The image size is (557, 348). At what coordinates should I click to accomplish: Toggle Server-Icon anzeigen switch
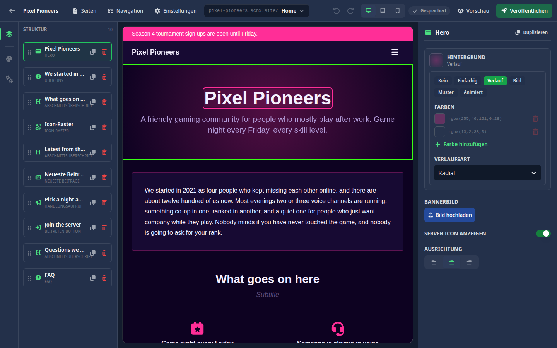pos(543,234)
